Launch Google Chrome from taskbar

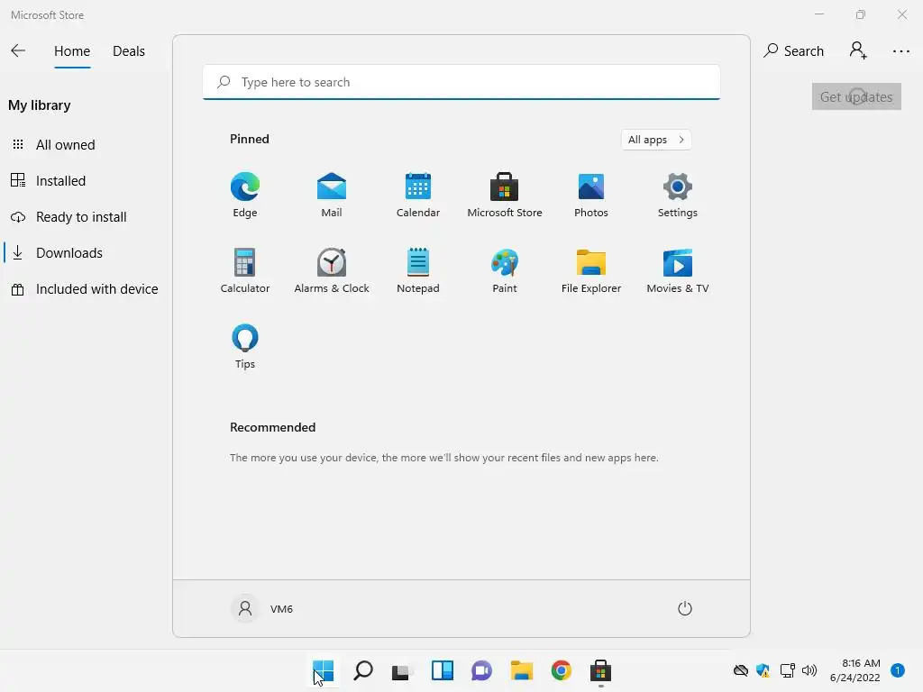click(x=562, y=670)
